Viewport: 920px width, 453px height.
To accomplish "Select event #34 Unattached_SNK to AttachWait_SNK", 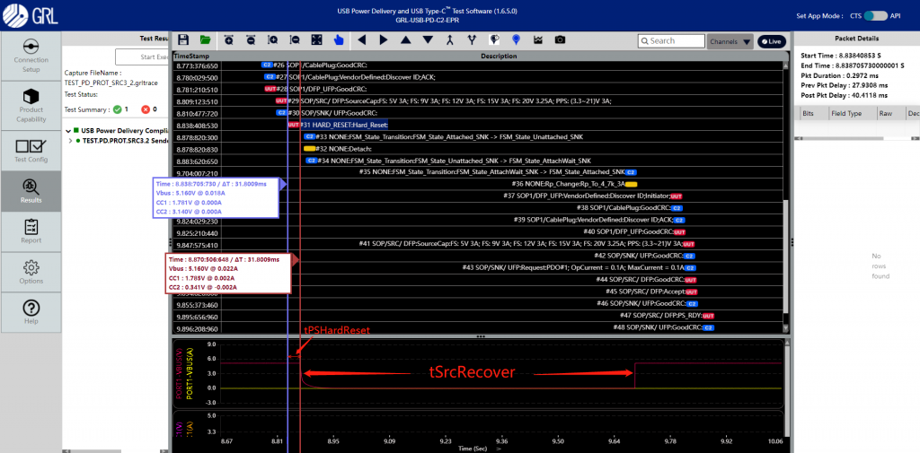I will coord(478,161).
